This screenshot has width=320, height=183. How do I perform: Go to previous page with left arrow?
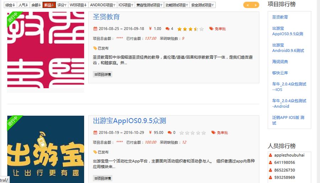coord(248,5)
